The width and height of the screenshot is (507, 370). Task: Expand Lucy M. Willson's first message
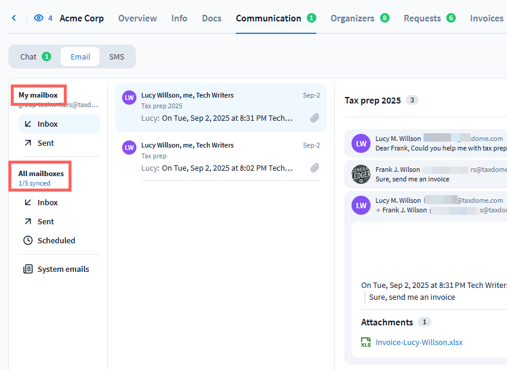pos(438,143)
